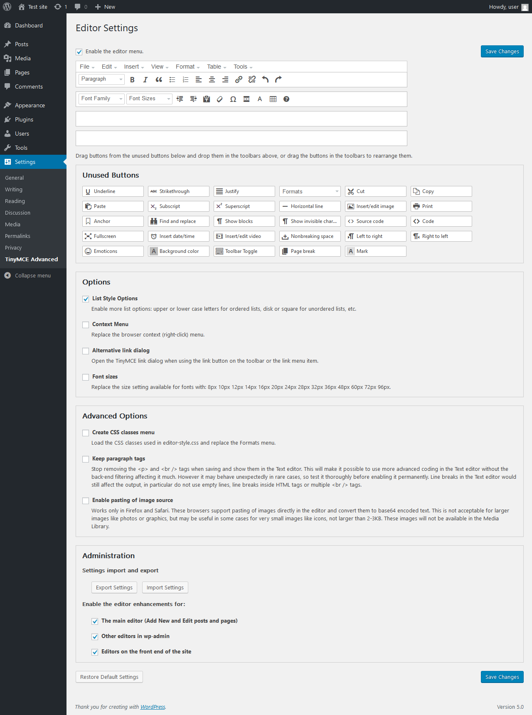Click the Emoticons unused button
The height and width of the screenshot is (715, 532).
113,251
